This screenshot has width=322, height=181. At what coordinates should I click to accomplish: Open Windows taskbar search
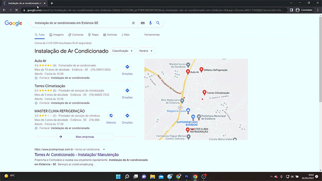pyautogui.click(x=127, y=177)
